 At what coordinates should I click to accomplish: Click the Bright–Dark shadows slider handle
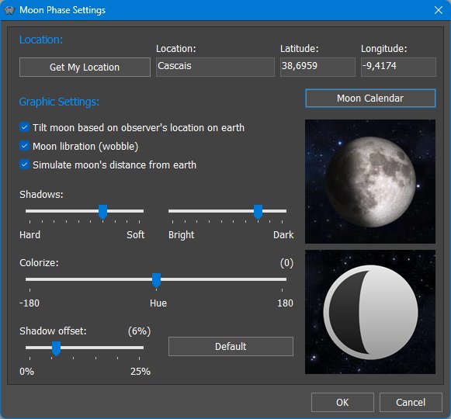(x=258, y=212)
